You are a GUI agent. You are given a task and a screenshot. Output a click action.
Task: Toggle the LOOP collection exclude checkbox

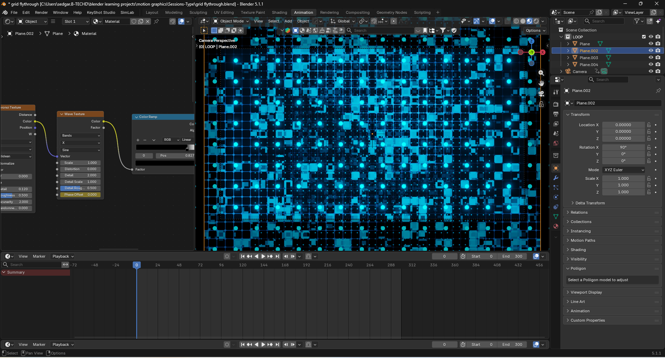point(644,37)
